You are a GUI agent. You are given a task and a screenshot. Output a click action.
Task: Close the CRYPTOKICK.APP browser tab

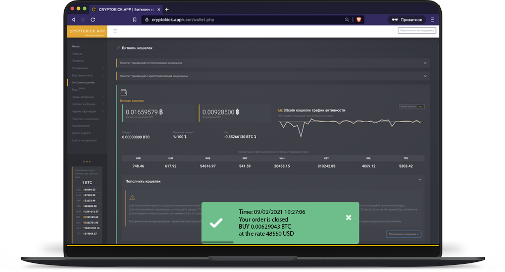coord(159,10)
